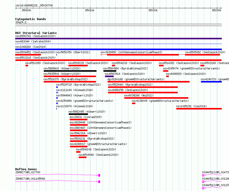Select nsv6509228 (Sedlazeck2020) label
Image resolution: width=229 pixels, height=191 pixels.
(88, 63)
